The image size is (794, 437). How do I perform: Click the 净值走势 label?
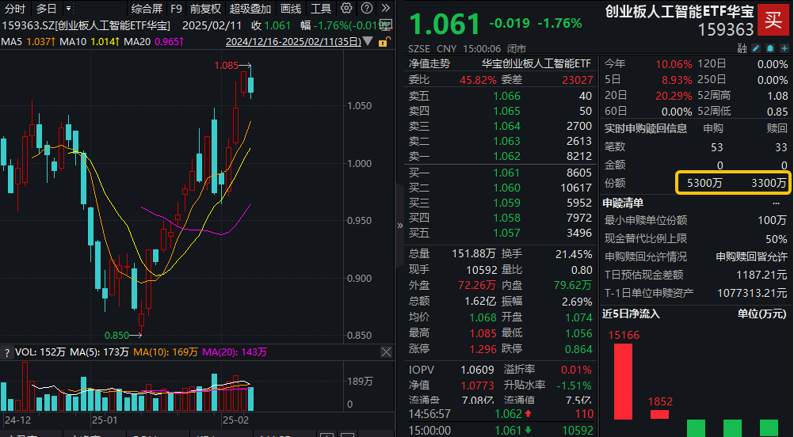tap(429, 63)
